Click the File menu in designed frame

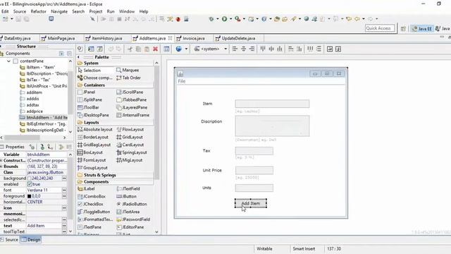(182, 81)
